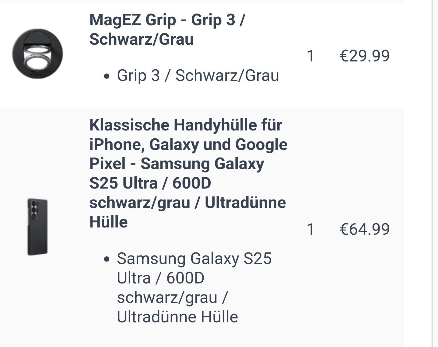Click the MagEZ Grip product image
Image resolution: width=438 pixels, height=347 pixels.
(37, 54)
